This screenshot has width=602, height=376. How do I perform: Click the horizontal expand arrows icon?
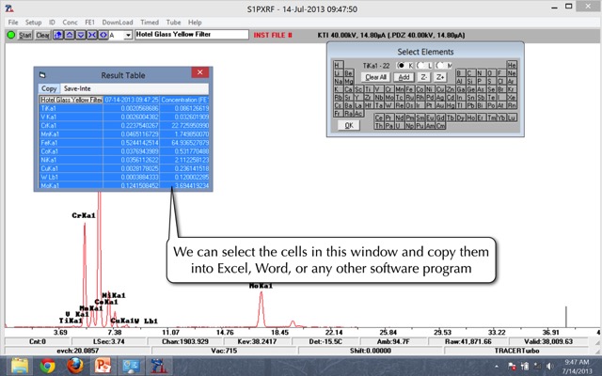[101, 35]
